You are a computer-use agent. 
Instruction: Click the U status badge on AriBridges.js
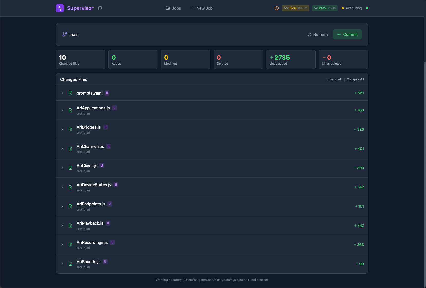coord(105,127)
